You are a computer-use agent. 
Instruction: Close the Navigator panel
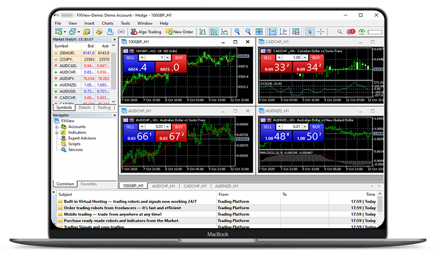tap(115, 115)
